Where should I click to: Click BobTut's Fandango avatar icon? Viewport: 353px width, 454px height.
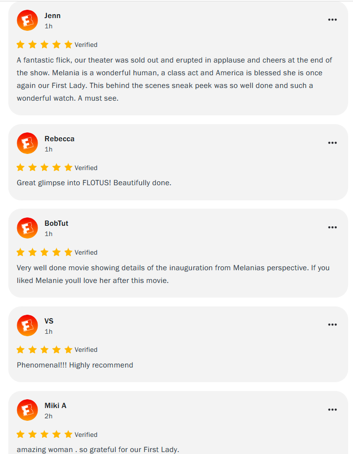point(27,228)
